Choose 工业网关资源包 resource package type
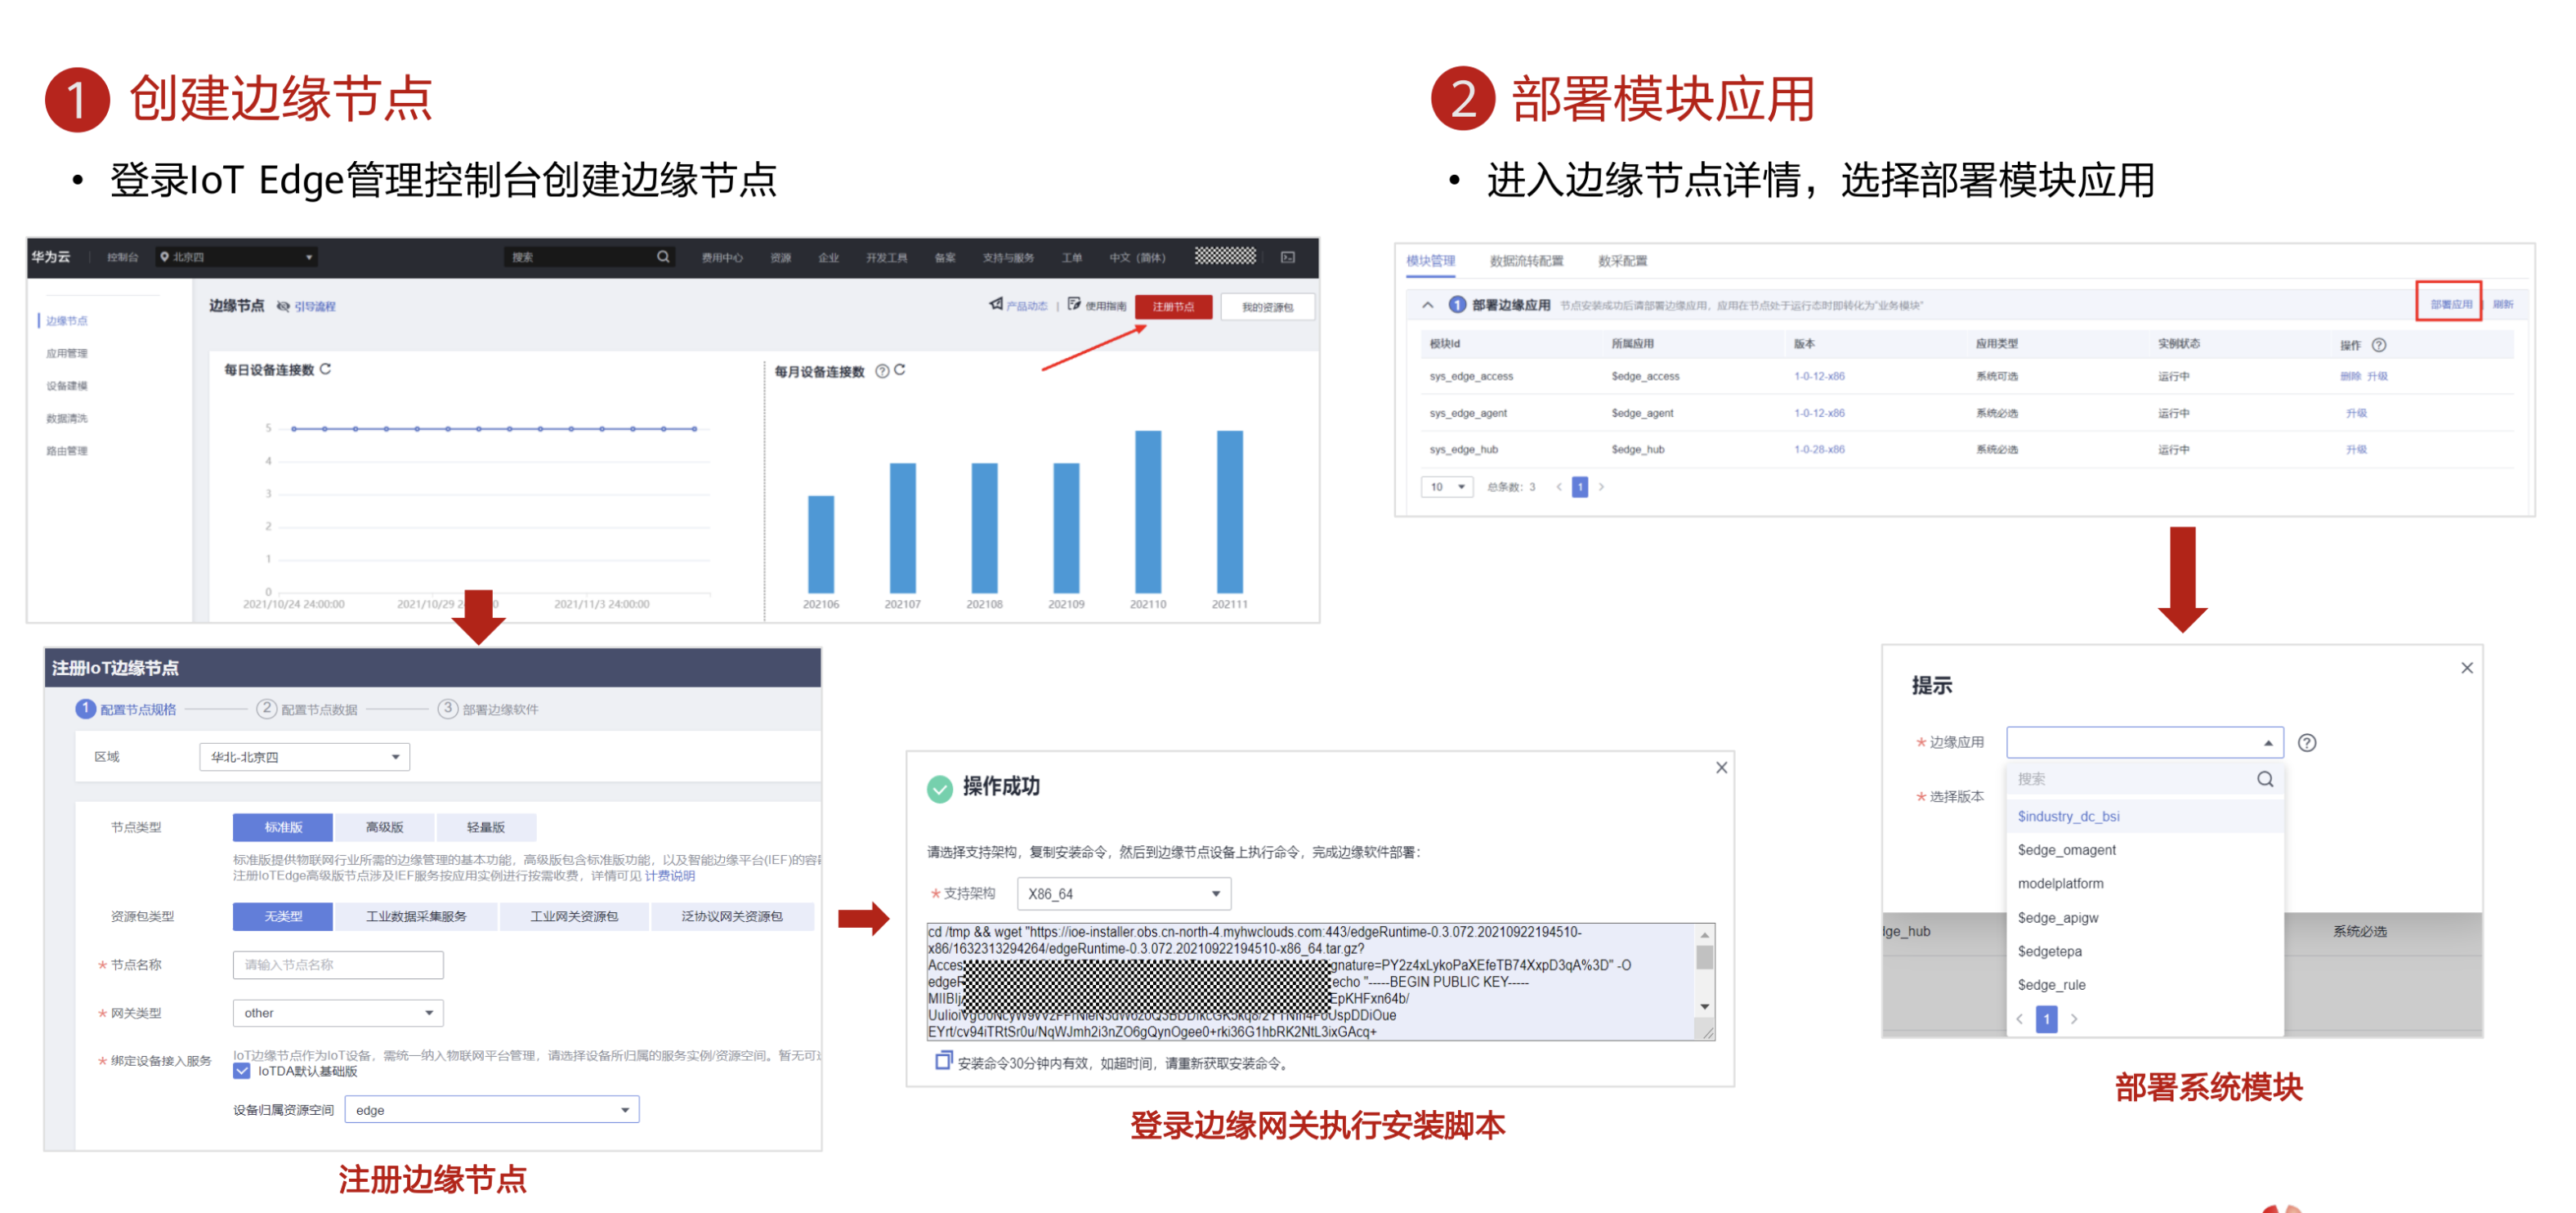 point(573,916)
